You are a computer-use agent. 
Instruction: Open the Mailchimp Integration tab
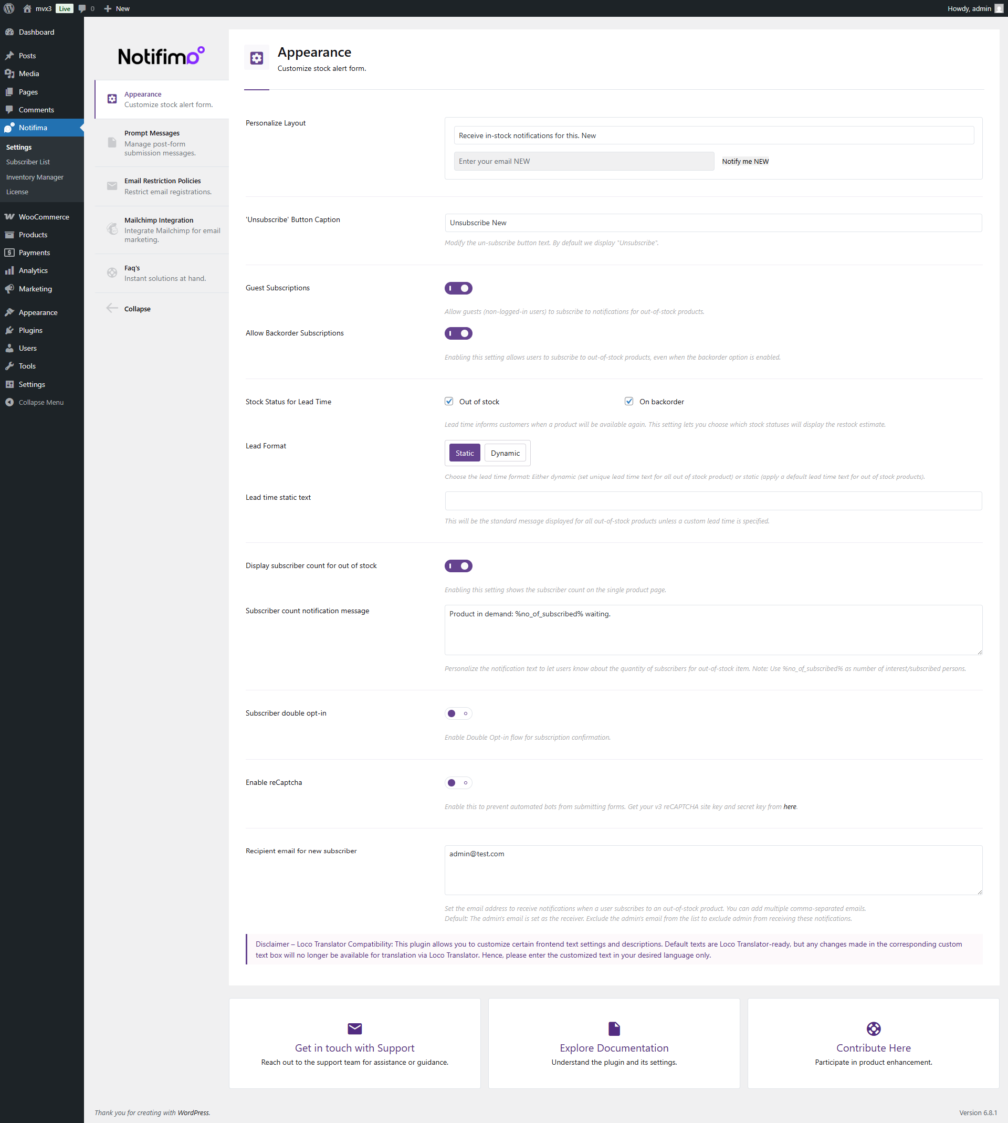(162, 230)
